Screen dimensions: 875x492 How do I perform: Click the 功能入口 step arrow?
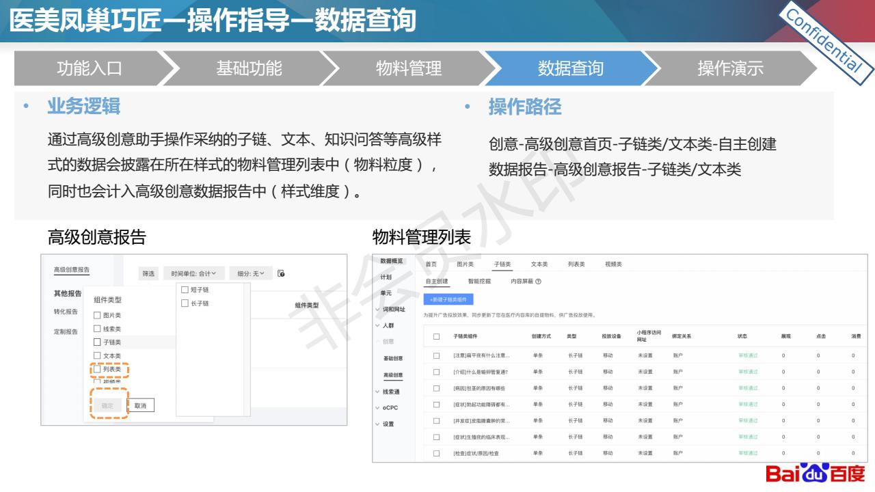90,68
